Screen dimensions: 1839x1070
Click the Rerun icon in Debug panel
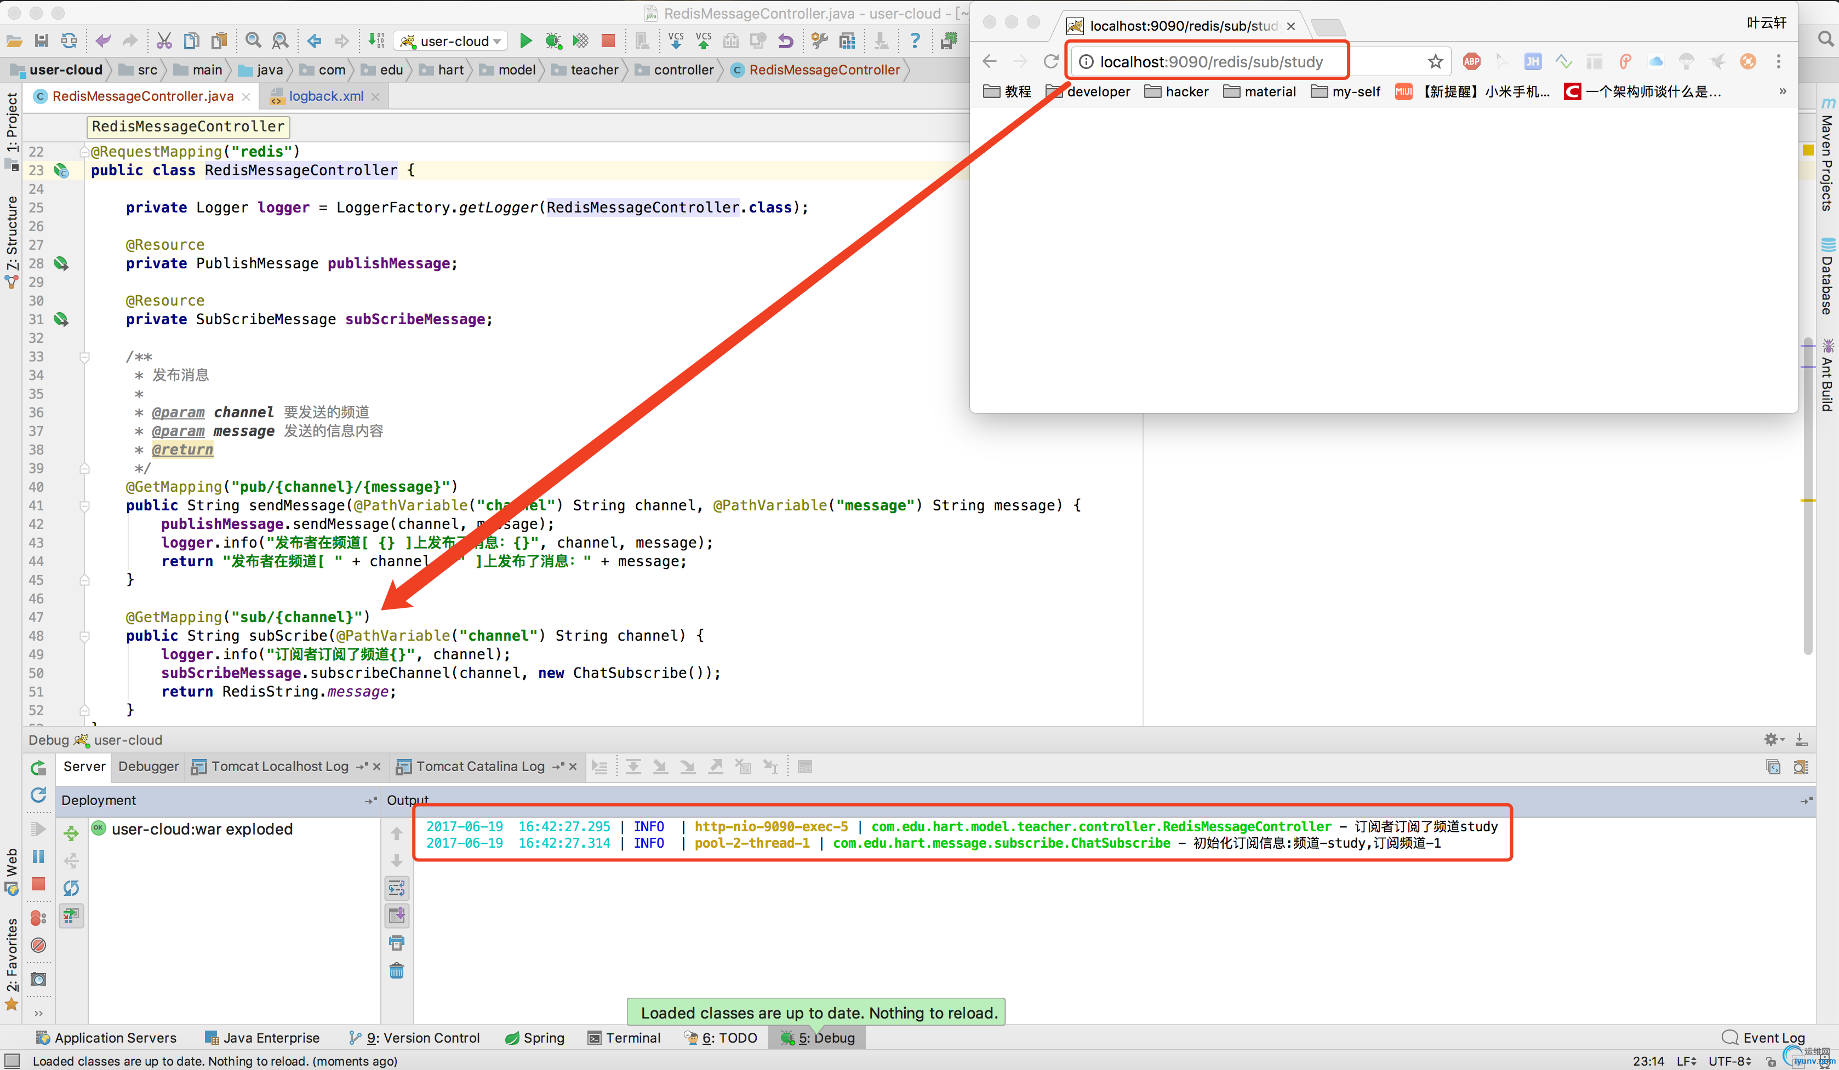39,767
